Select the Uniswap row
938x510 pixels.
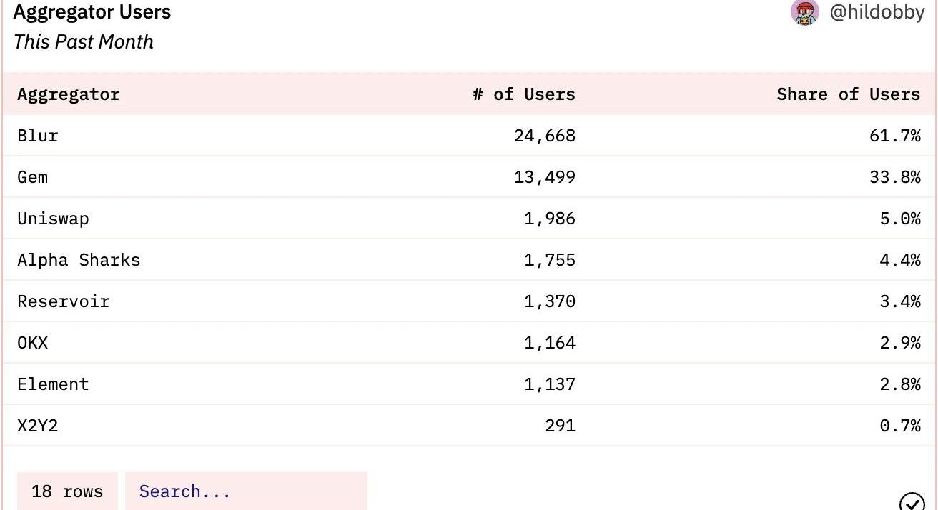point(469,219)
